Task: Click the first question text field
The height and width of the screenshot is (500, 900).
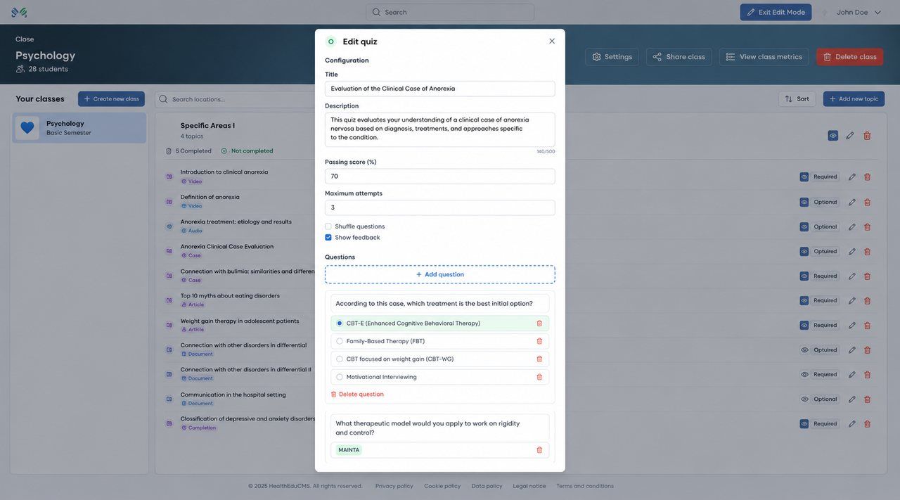Action: coord(440,304)
